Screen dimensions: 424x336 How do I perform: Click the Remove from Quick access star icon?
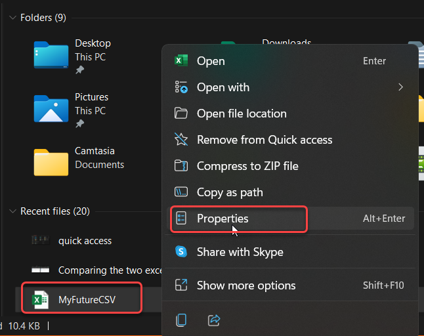pyautogui.click(x=181, y=140)
